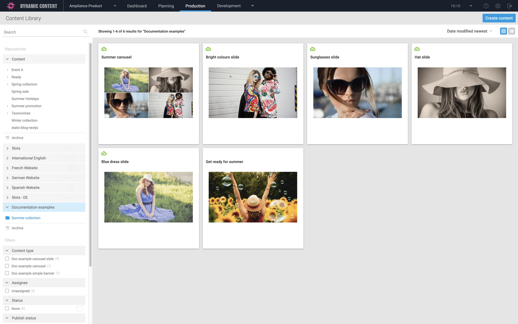Click the search magnifier icon
The width and height of the screenshot is (518, 324).
[x=85, y=32]
